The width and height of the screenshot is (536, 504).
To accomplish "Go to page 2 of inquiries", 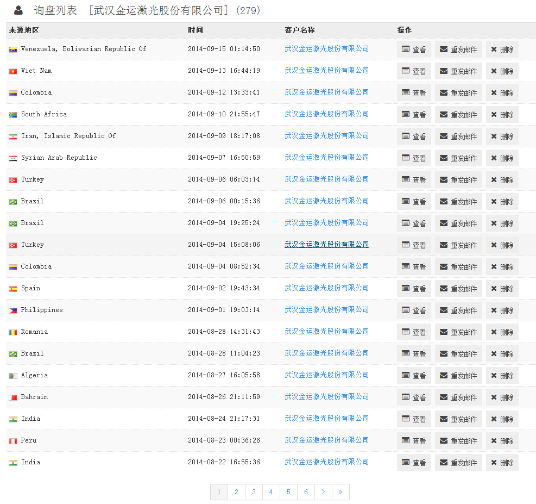I will tap(236, 492).
